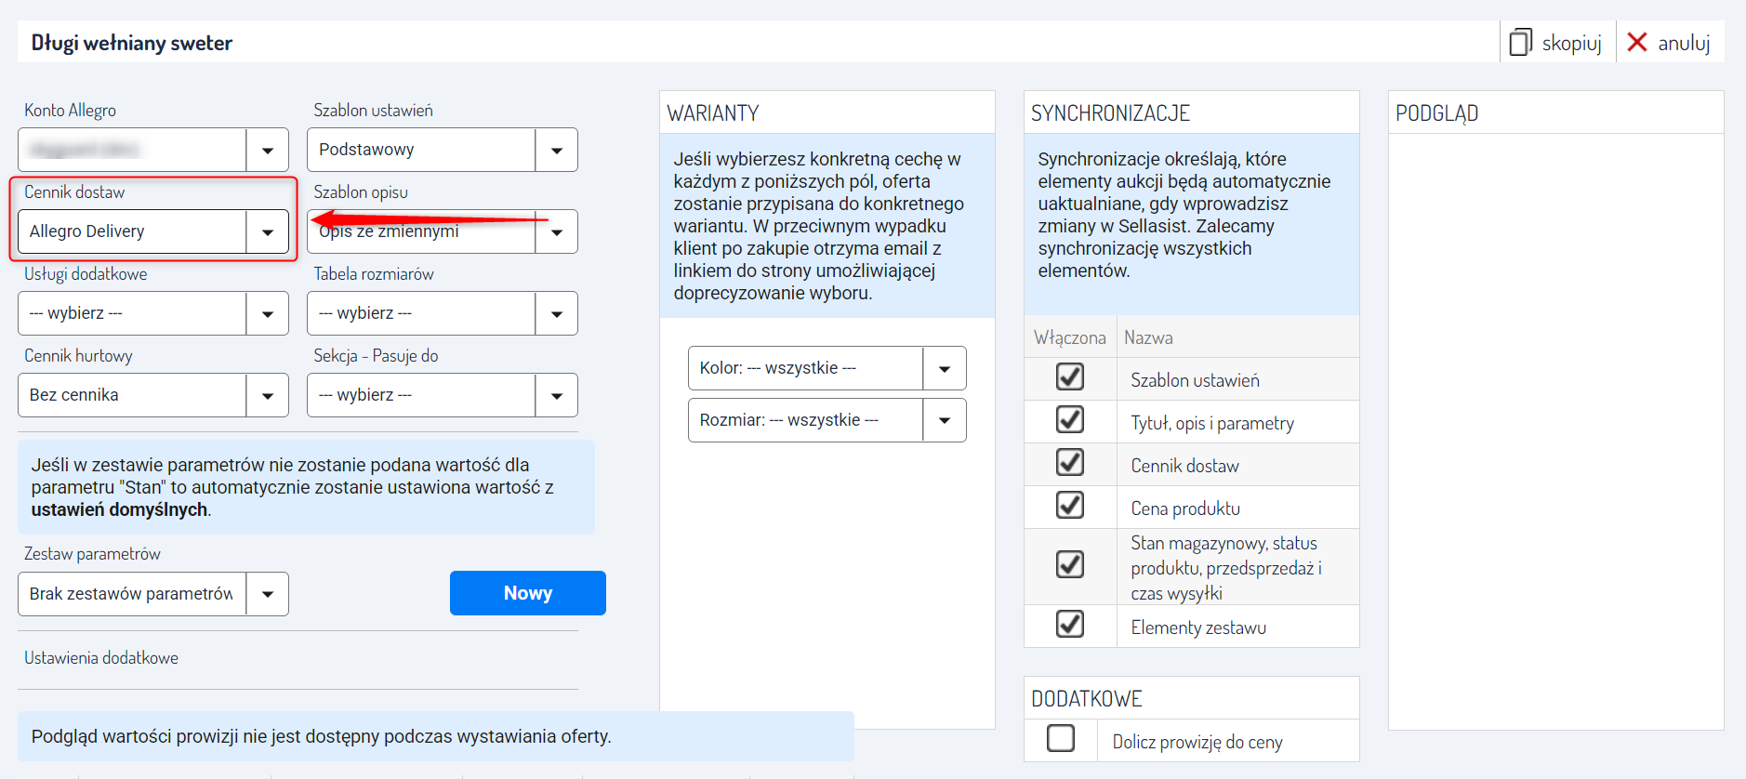Click the Zestaw parametrów label
This screenshot has height=779, width=1746.
92,553
